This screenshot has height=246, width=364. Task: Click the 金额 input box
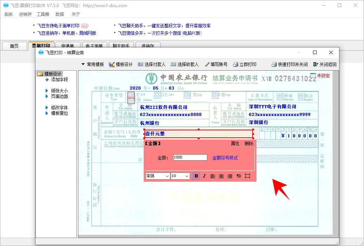point(190,157)
